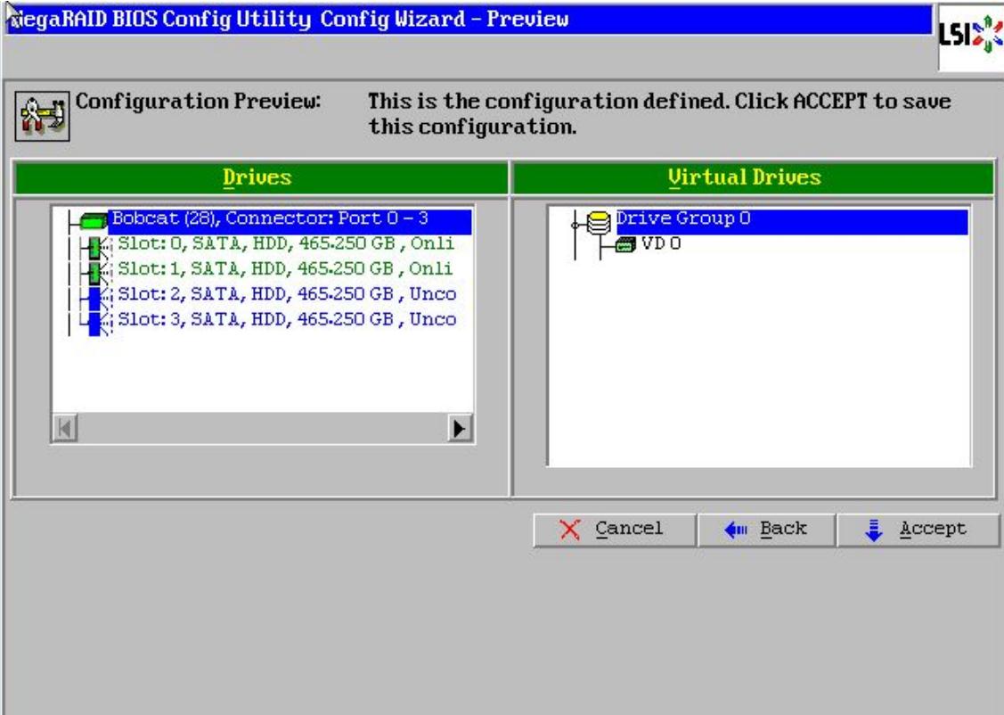The image size is (1004, 715).
Task: Select the Bobcat enclosure icon
Action: 93,222
